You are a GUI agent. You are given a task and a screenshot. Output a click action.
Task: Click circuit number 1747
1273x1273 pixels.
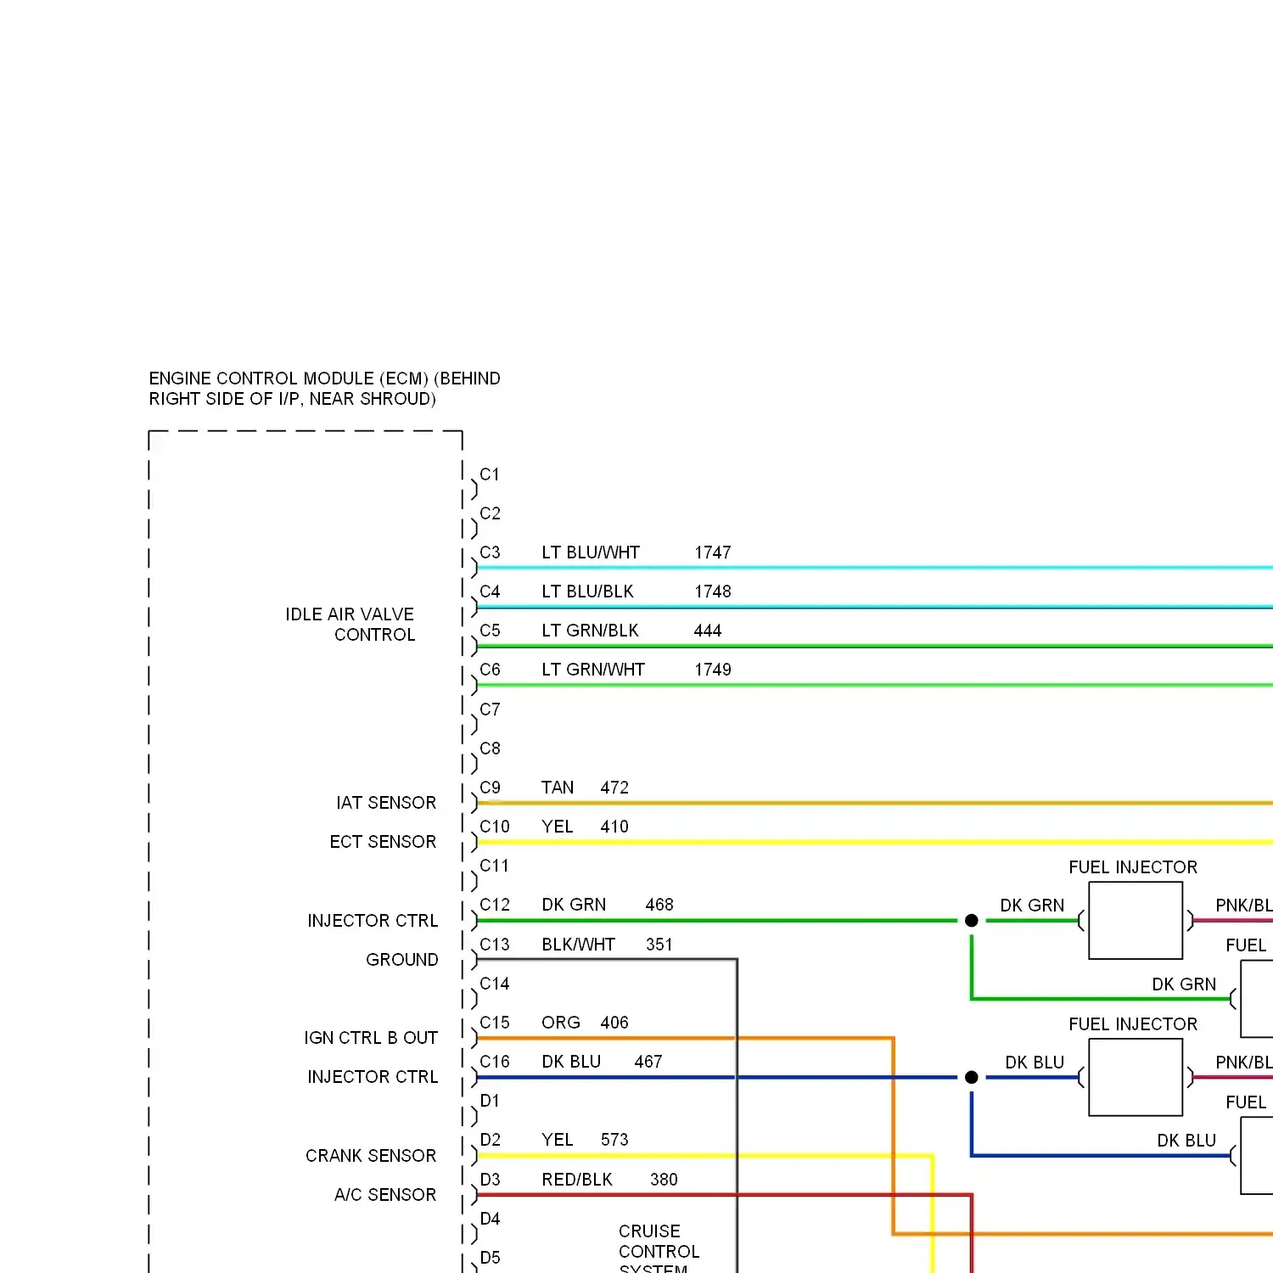click(x=713, y=552)
